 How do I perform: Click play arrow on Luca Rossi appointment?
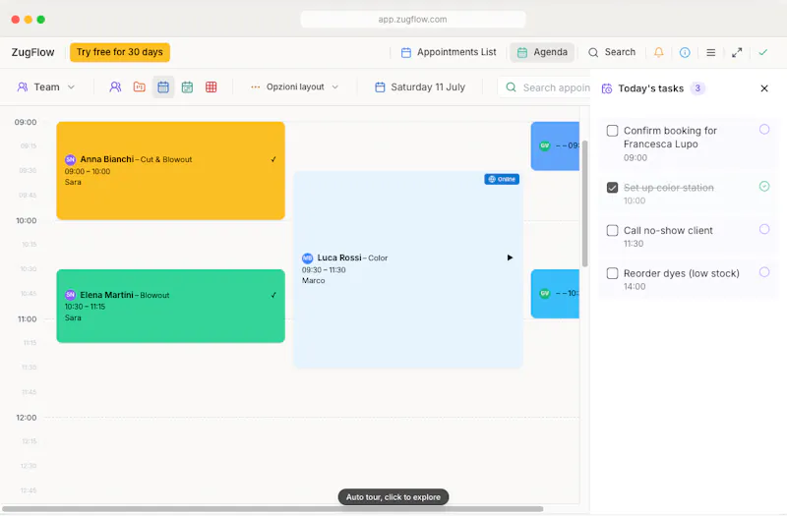(510, 258)
